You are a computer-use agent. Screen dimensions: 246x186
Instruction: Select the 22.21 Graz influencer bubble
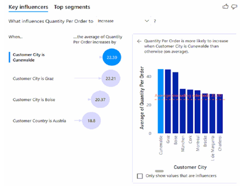point(110,79)
